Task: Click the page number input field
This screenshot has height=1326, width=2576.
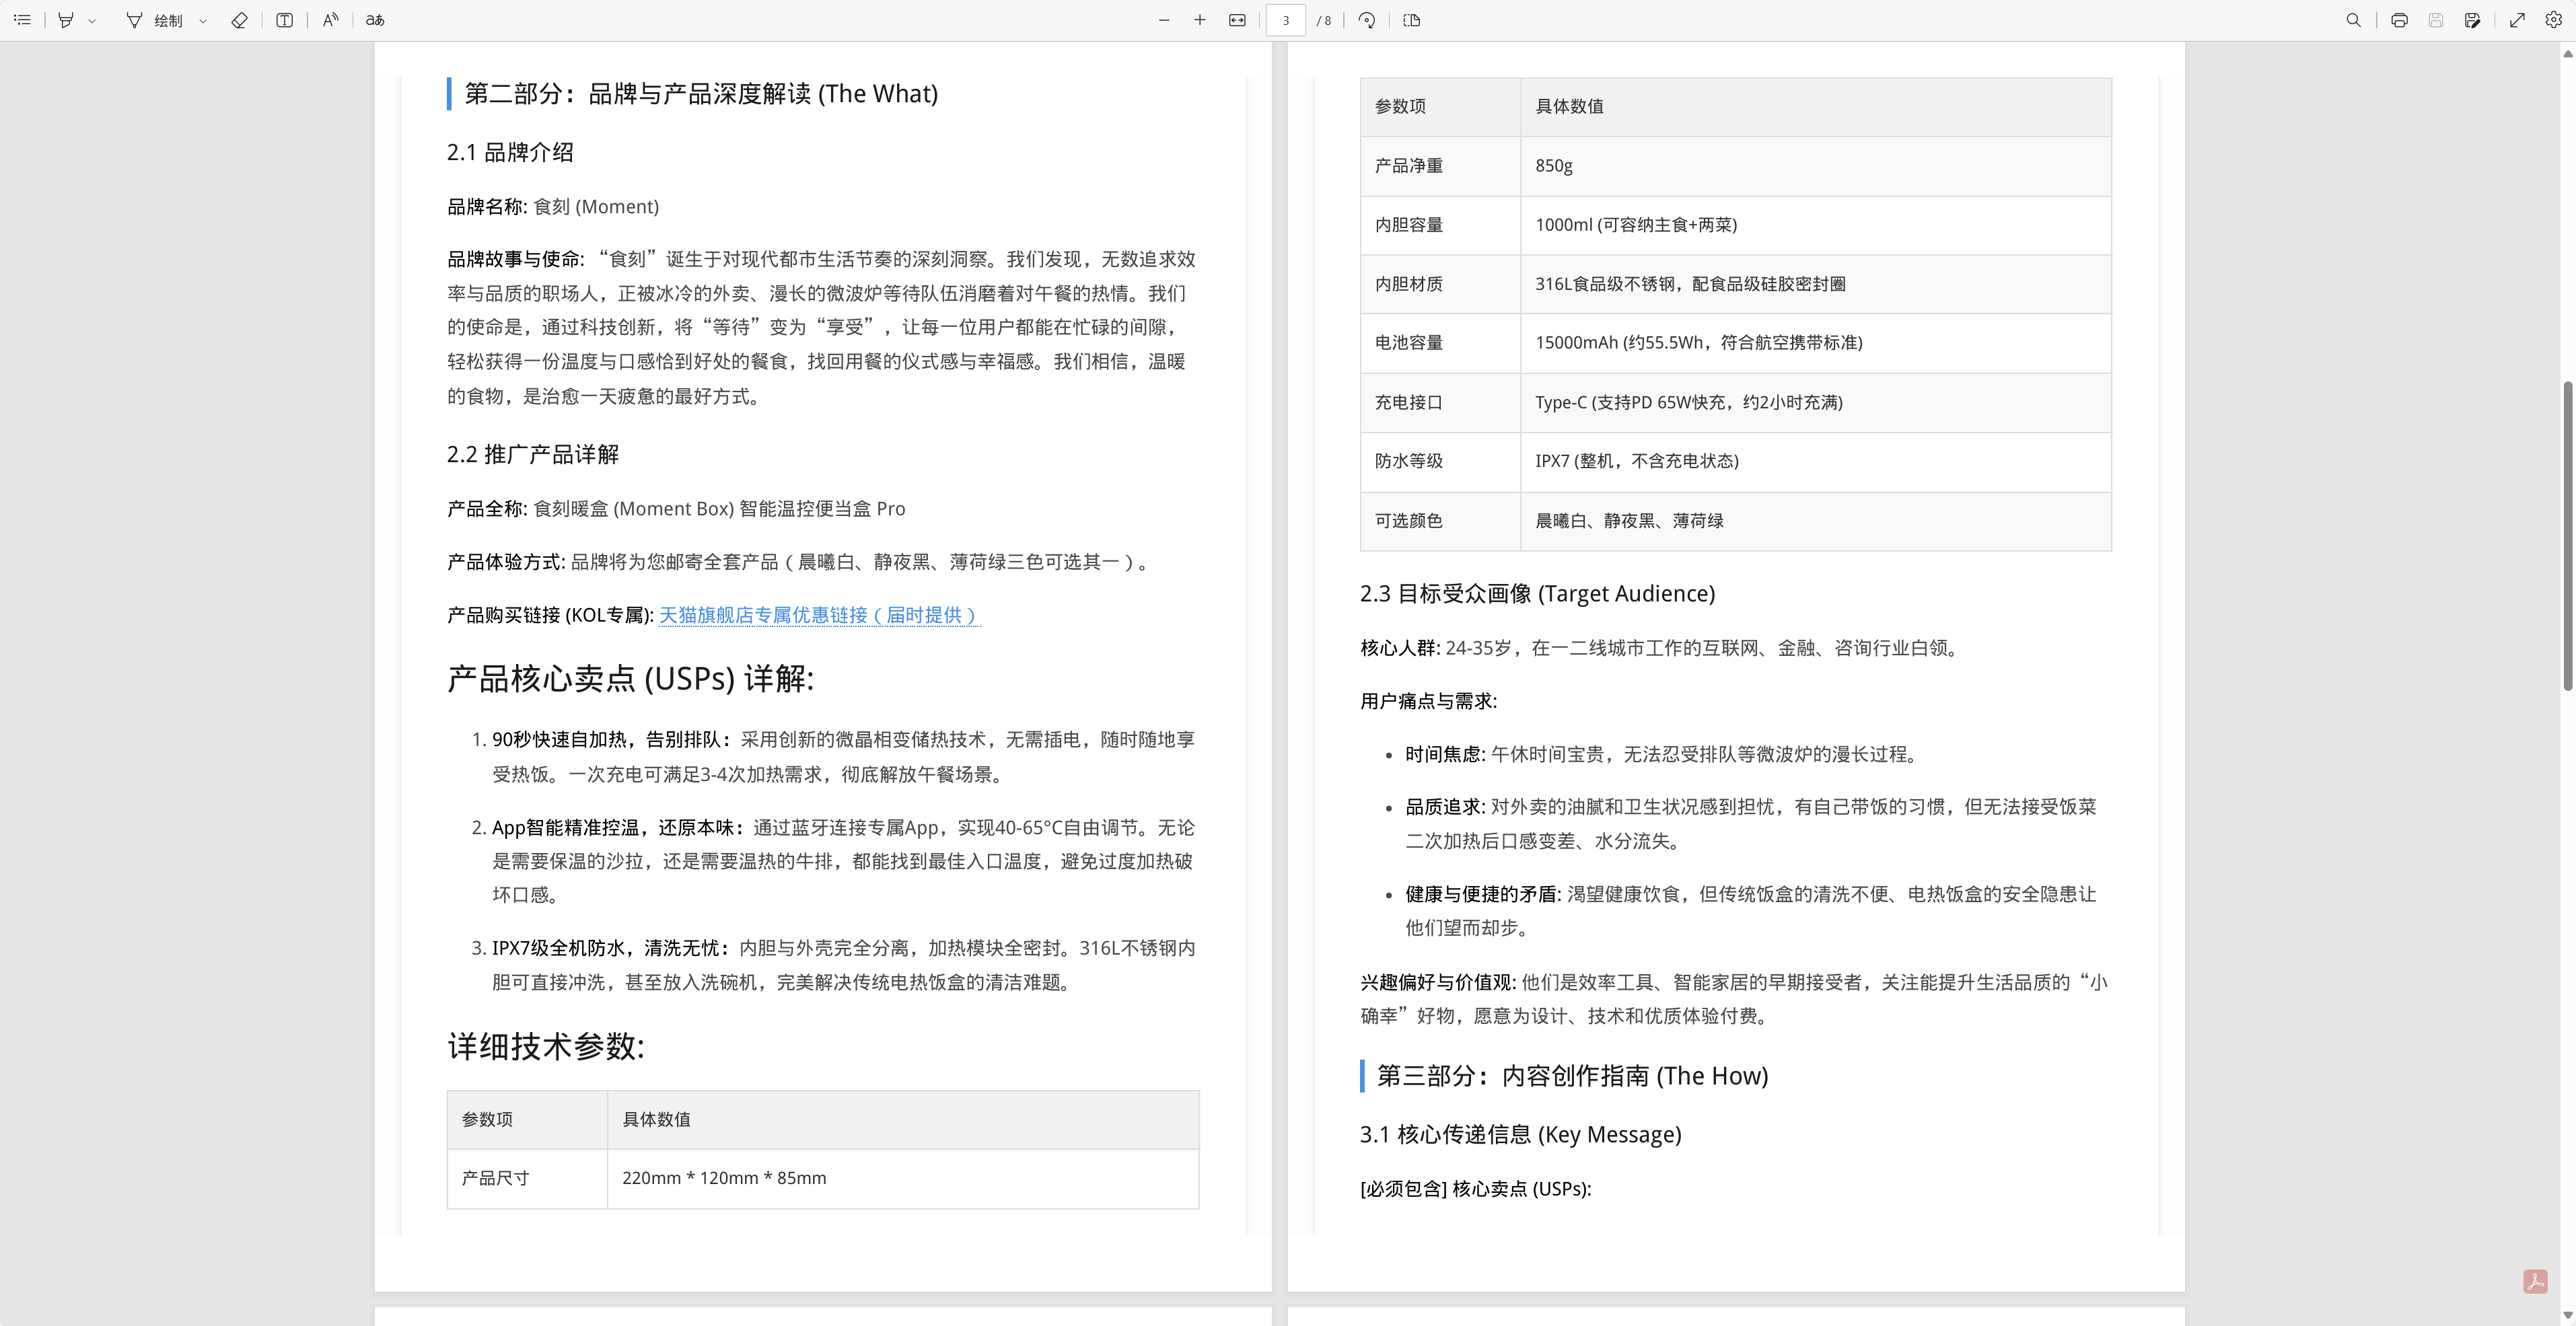Action: point(1286,20)
